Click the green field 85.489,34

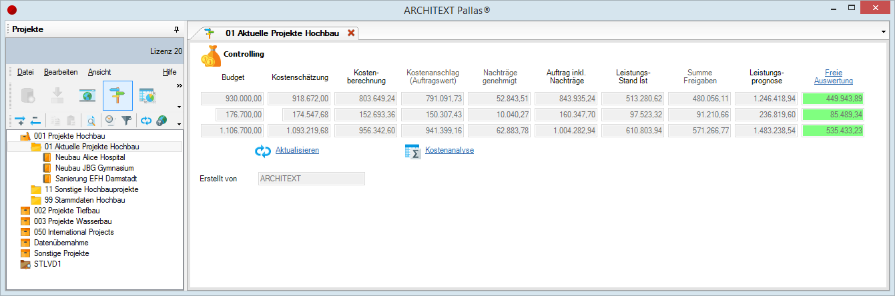coord(834,114)
